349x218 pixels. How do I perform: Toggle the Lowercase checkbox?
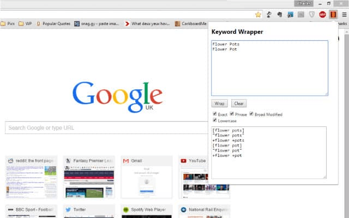[x=214, y=120]
